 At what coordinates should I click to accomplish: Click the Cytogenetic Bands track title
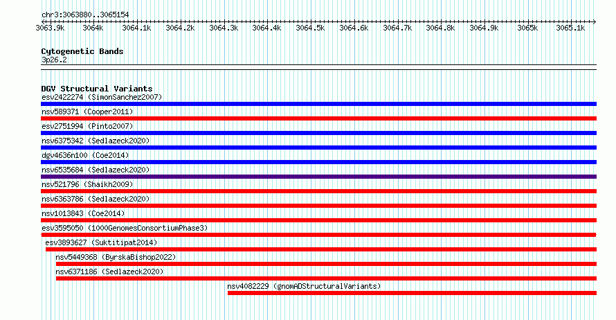(x=82, y=51)
